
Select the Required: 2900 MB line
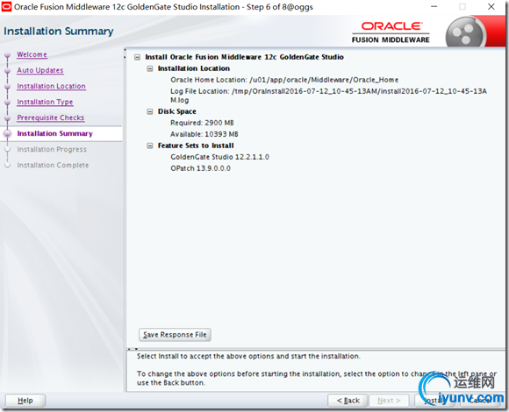pyautogui.click(x=202, y=123)
